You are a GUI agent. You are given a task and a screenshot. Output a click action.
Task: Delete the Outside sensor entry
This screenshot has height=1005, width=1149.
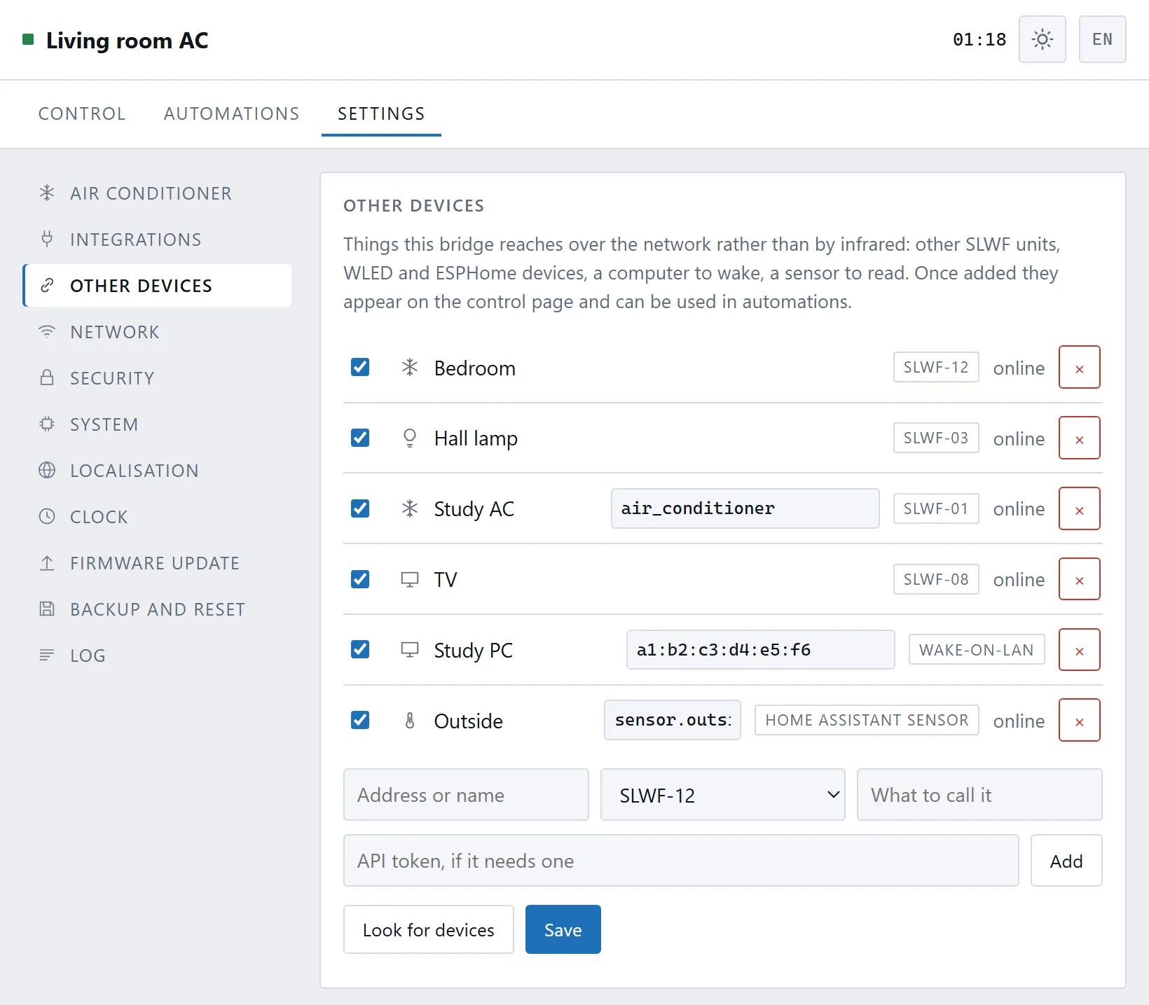pyautogui.click(x=1079, y=720)
